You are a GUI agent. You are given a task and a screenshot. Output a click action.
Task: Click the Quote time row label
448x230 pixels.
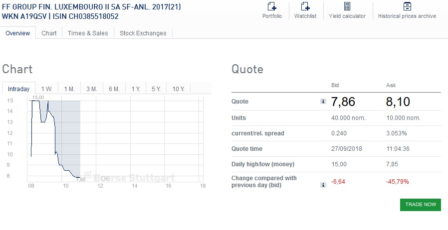[247, 149]
